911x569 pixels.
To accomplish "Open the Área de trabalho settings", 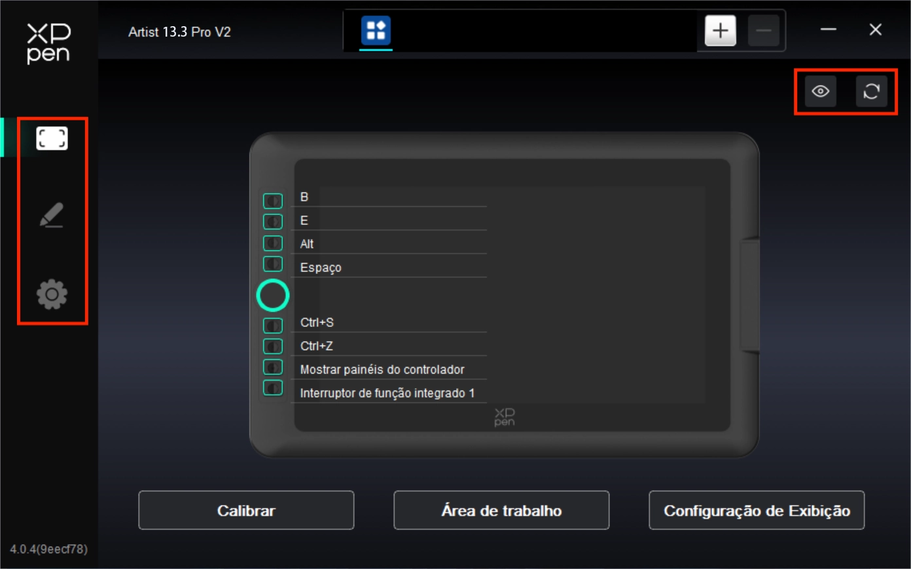I will (x=501, y=510).
